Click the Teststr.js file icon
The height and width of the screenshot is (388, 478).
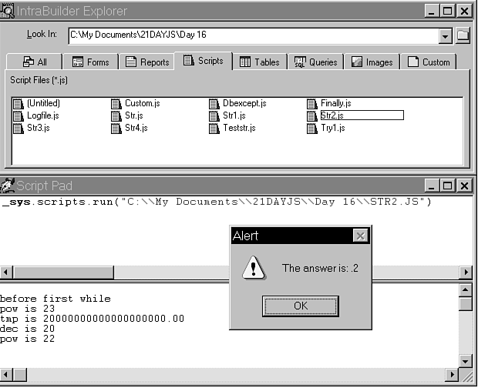pos(214,128)
